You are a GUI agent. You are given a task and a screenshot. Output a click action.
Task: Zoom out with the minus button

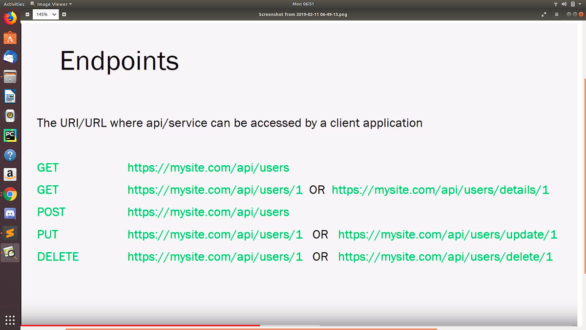[28, 14]
